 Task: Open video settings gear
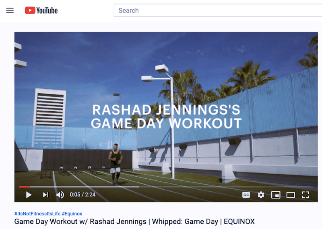pos(261,195)
